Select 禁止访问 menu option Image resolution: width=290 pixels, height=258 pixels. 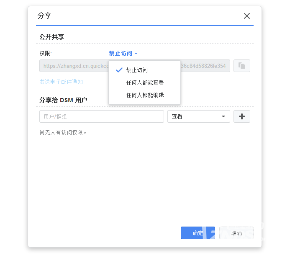pos(144,70)
